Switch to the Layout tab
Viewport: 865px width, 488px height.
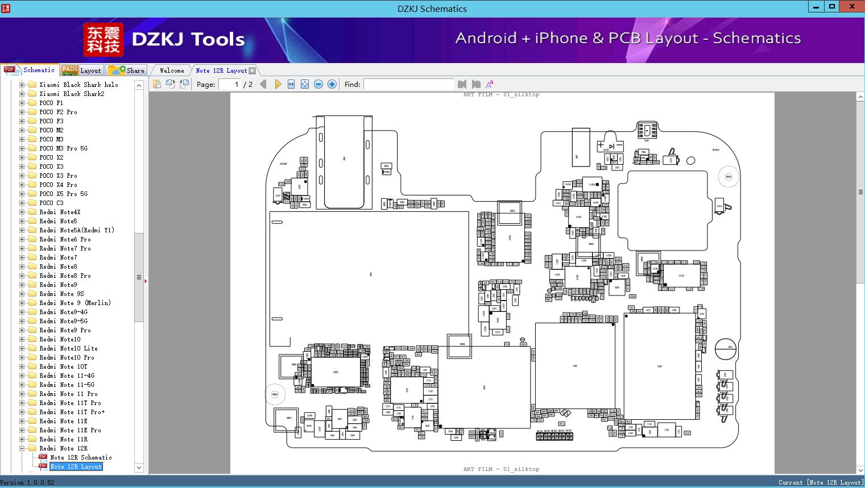pyautogui.click(x=81, y=70)
